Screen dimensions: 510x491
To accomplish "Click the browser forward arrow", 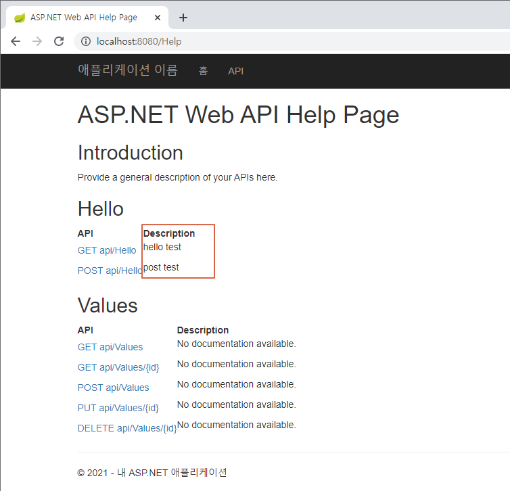I will coord(37,41).
